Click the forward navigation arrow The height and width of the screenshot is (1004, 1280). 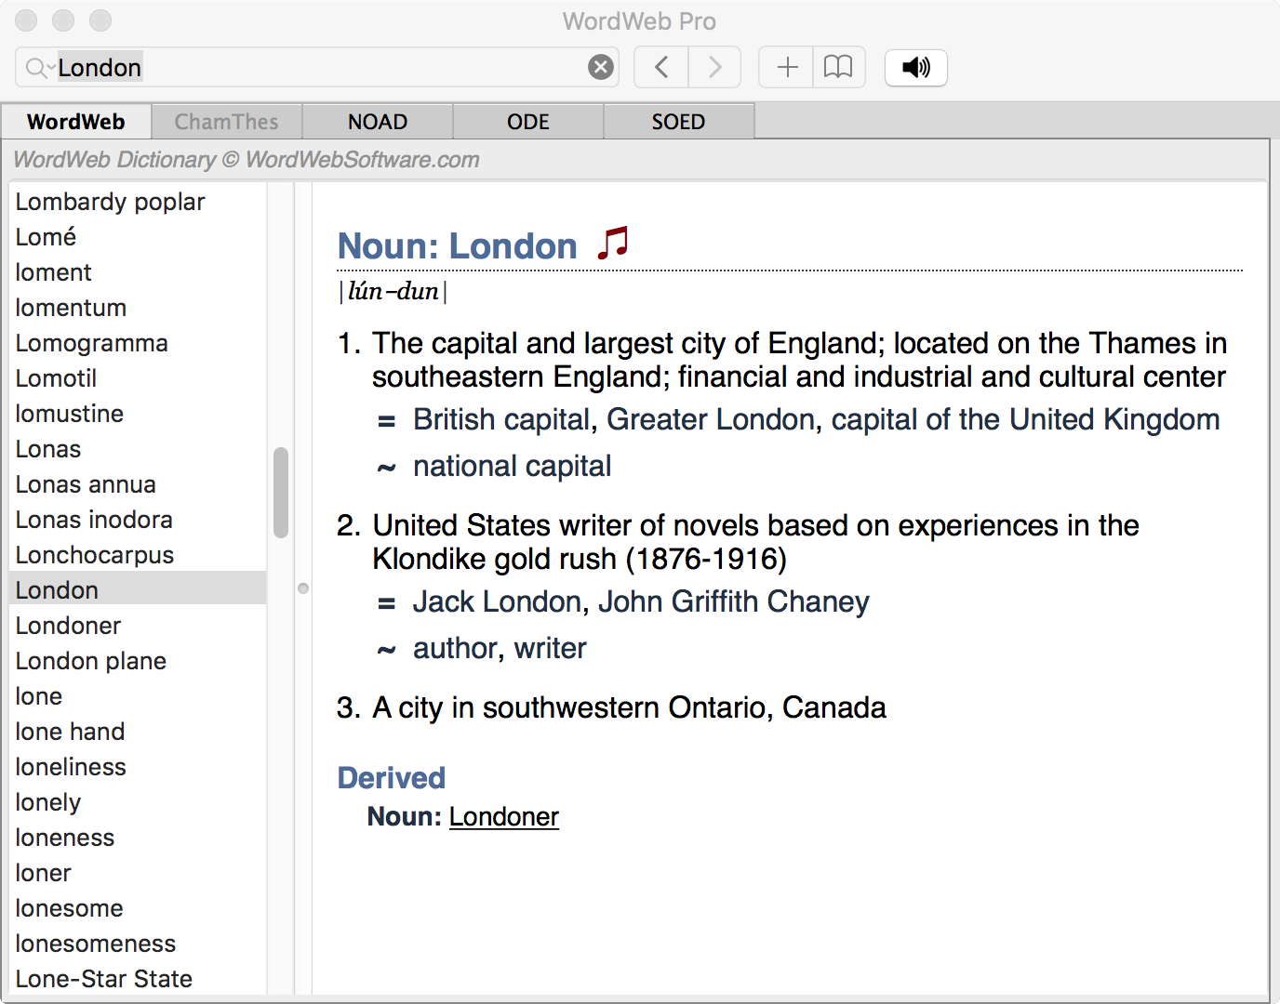point(714,66)
